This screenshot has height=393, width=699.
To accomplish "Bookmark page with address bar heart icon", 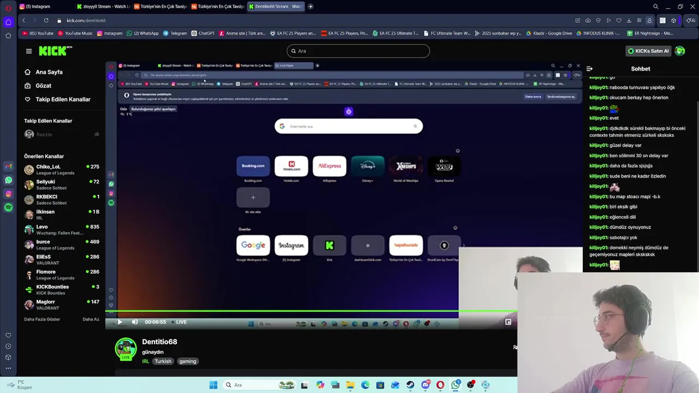I will (619, 20).
